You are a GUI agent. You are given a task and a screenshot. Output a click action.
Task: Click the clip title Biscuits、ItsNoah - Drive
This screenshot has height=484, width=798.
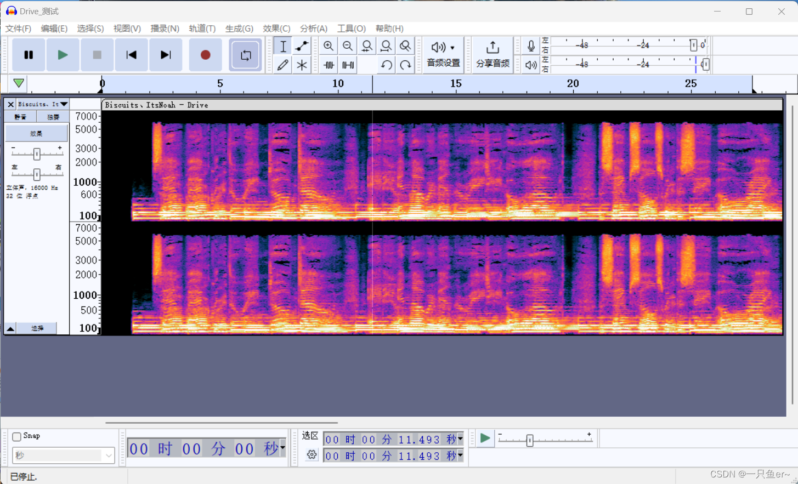tap(157, 105)
